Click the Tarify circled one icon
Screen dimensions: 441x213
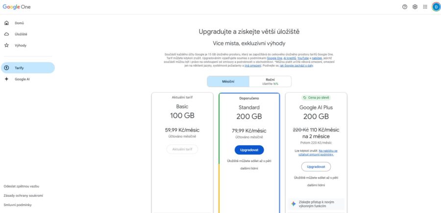point(6,68)
